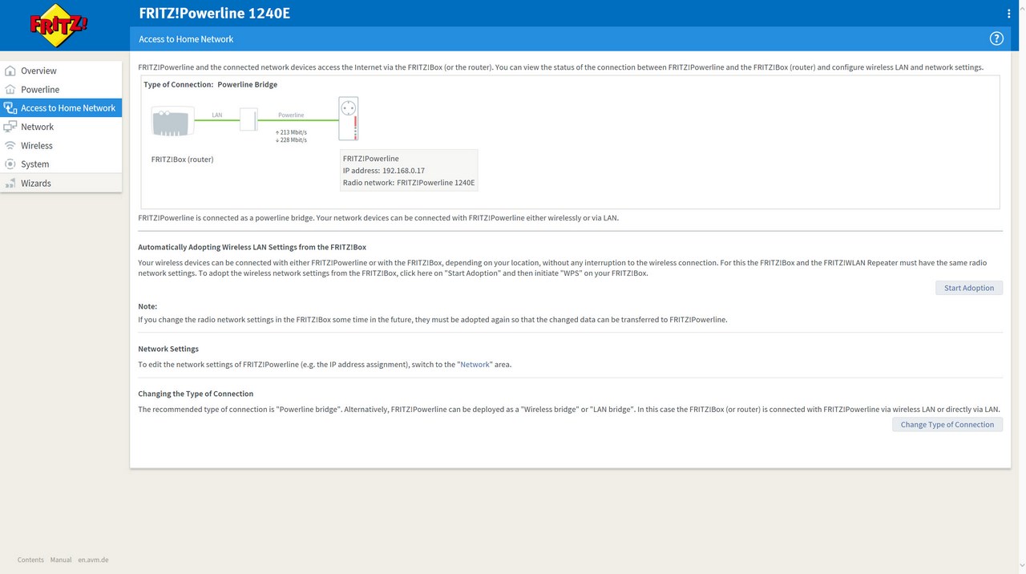Click the Overview house icon
1026x574 pixels.
click(x=10, y=71)
